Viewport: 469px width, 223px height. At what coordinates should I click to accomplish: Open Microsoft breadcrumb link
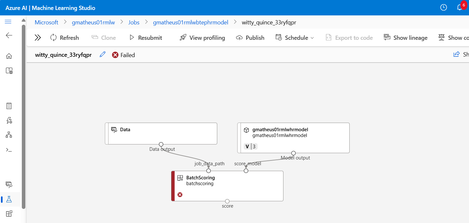click(47, 22)
